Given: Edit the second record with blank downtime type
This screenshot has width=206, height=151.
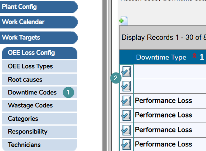Looking at the screenshot, I should (126, 86).
